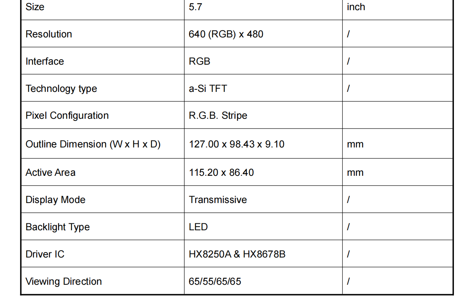Select the "65/55/65/65" viewing direction value
Screen dimensions: 455x296
(x=215, y=281)
